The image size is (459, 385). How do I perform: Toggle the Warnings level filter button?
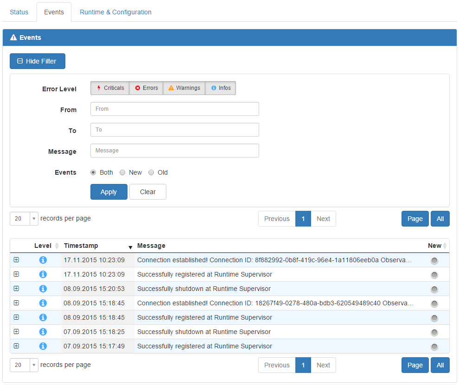184,88
